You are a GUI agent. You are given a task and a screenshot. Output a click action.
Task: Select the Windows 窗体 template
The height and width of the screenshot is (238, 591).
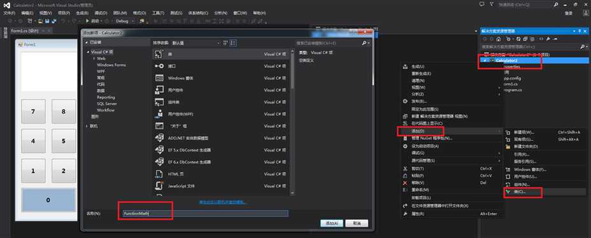coord(221,78)
